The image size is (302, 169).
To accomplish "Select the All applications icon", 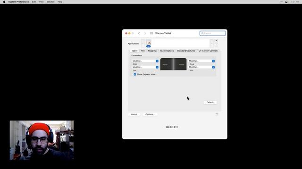I will pos(149,44).
